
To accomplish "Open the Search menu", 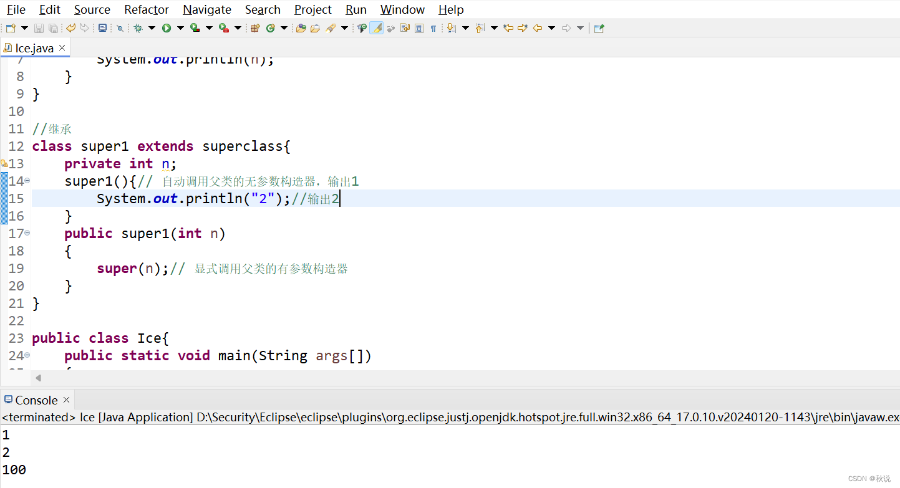I will tap(263, 9).
